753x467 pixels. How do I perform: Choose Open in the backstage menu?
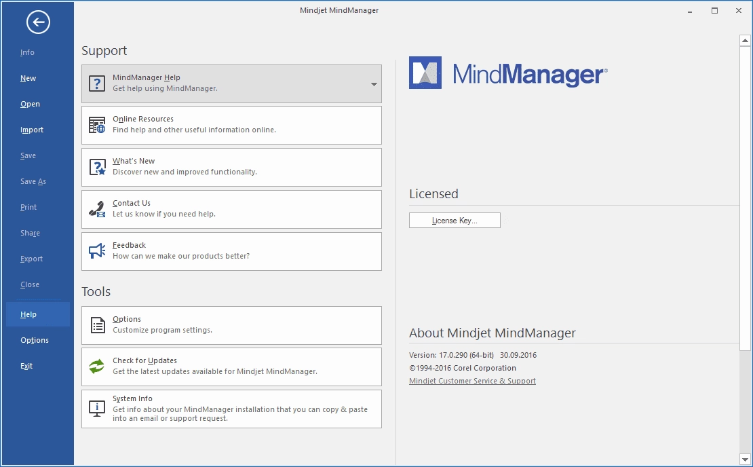30,105
